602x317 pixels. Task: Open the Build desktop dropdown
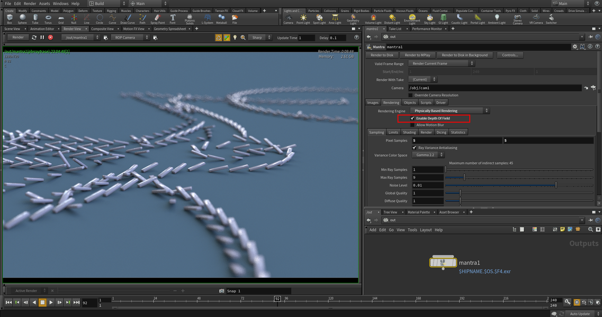click(107, 4)
